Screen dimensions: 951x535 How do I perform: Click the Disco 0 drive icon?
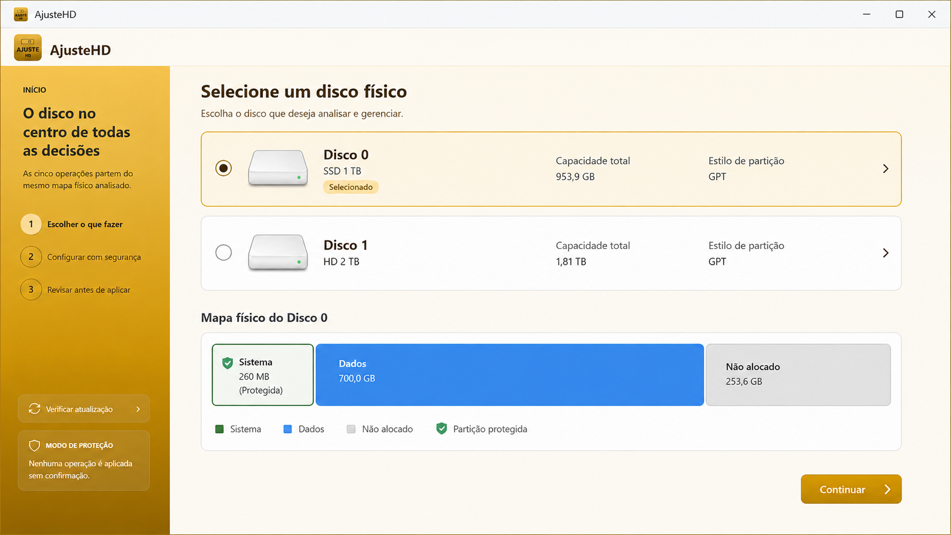click(x=278, y=168)
